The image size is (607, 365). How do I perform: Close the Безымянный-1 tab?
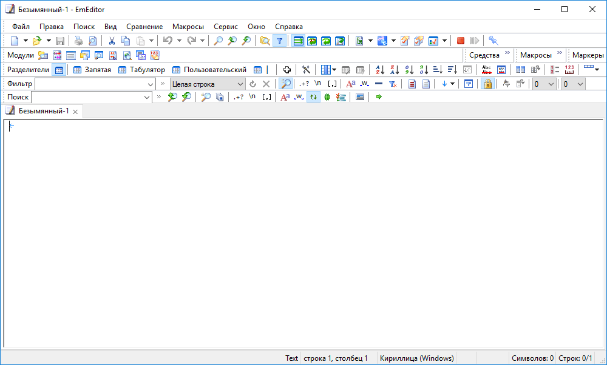75,112
